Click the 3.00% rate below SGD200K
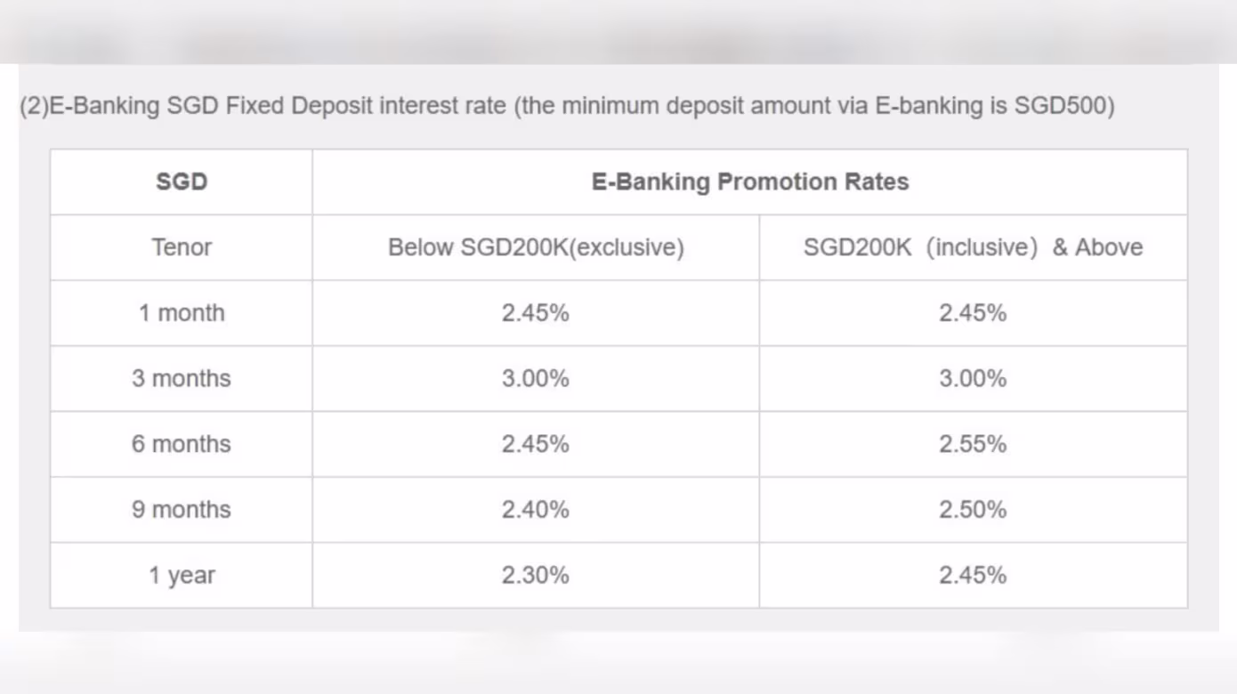The width and height of the screenshot is (1237, 694). [536, 378]
